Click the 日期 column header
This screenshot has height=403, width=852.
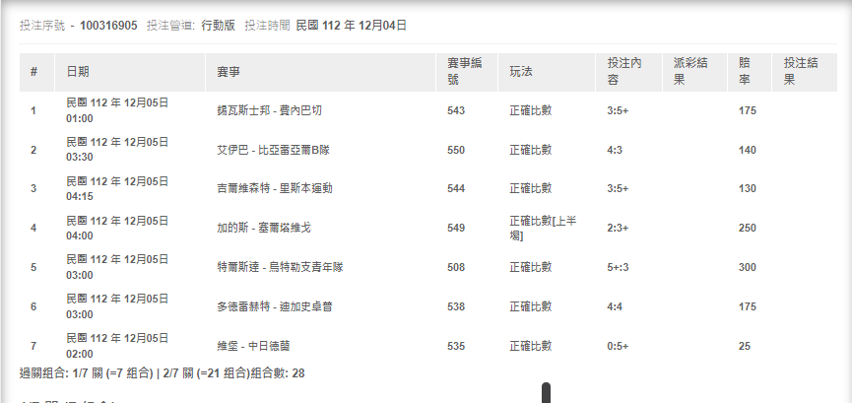click(77, 73)
